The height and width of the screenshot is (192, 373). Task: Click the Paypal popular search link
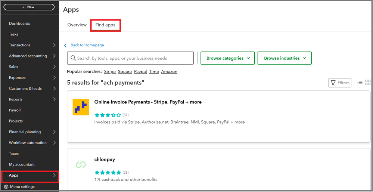140,72
